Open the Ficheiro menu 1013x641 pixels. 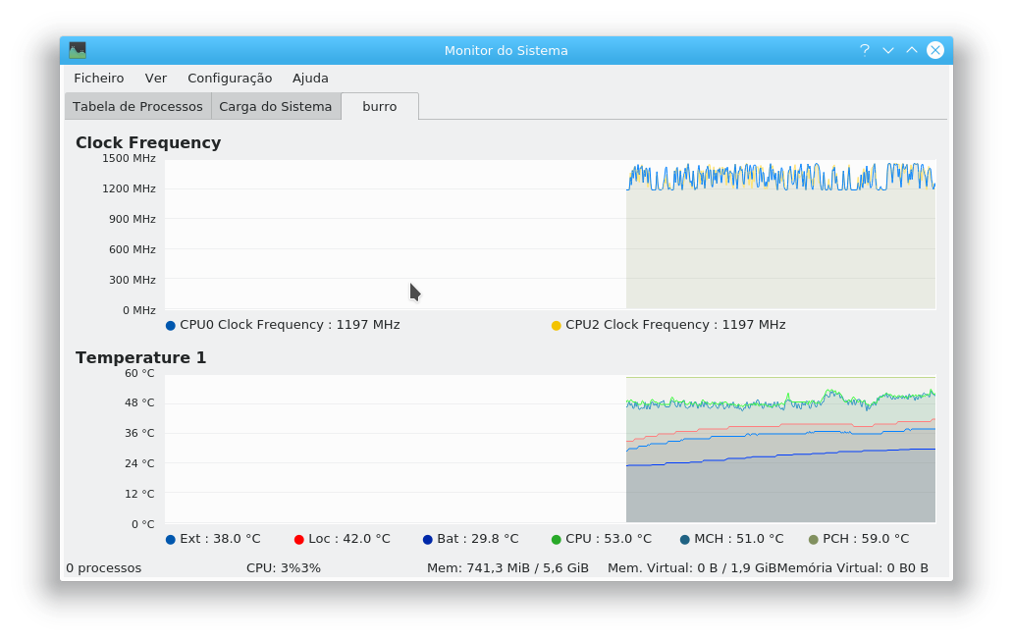[99, 79]
